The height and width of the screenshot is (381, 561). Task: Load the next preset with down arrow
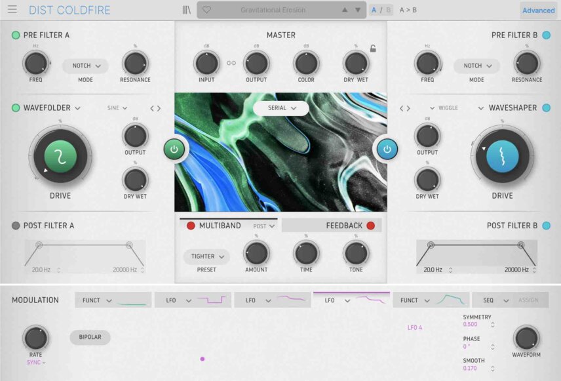pos(358,10)
